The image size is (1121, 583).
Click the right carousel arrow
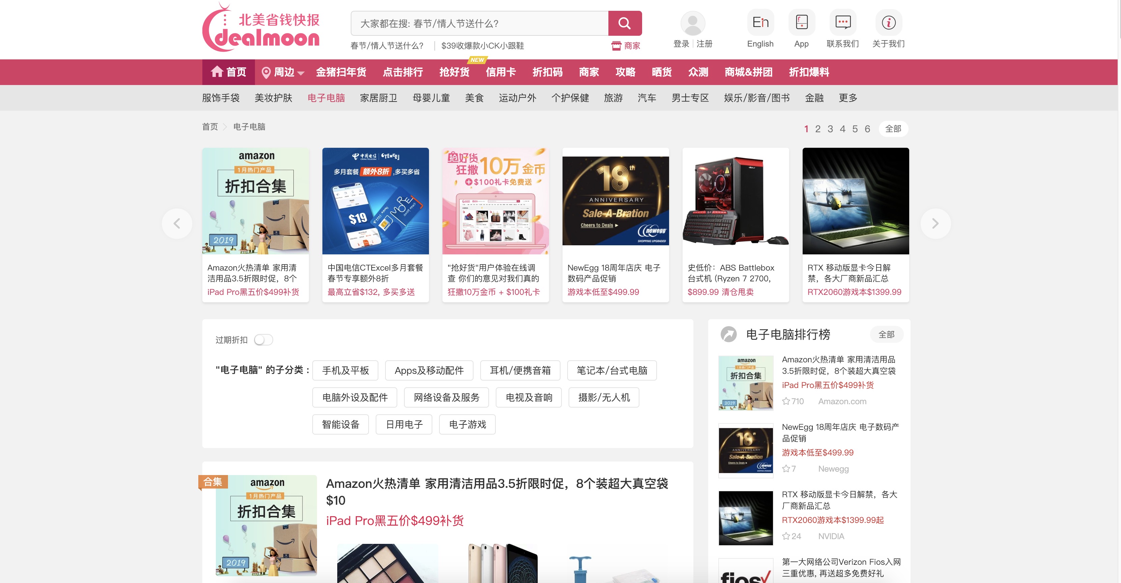pos(936,223)
